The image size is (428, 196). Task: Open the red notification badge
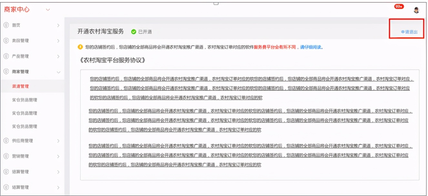[x=399, y=6]
